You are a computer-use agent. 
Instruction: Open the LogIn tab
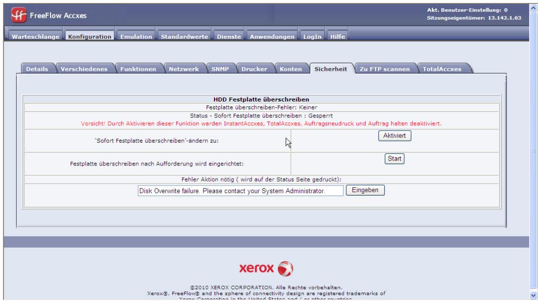312,36
